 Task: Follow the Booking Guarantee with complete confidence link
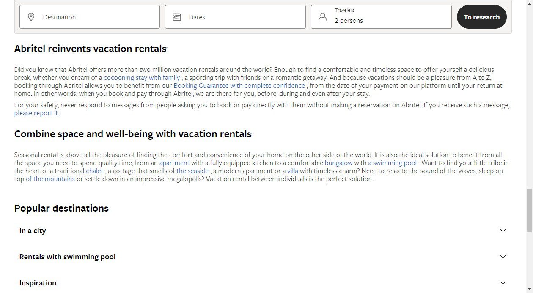point(239,86)
